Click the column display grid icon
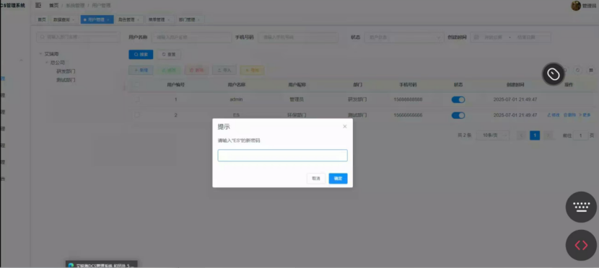This screenshot has width=599, height=268. (591, 70)
